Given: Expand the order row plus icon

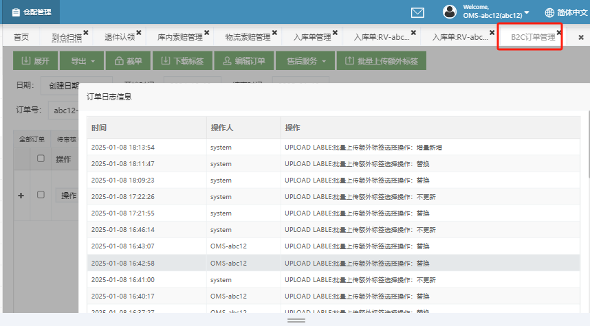Looking at the screenshot, I should pos(21,196).
